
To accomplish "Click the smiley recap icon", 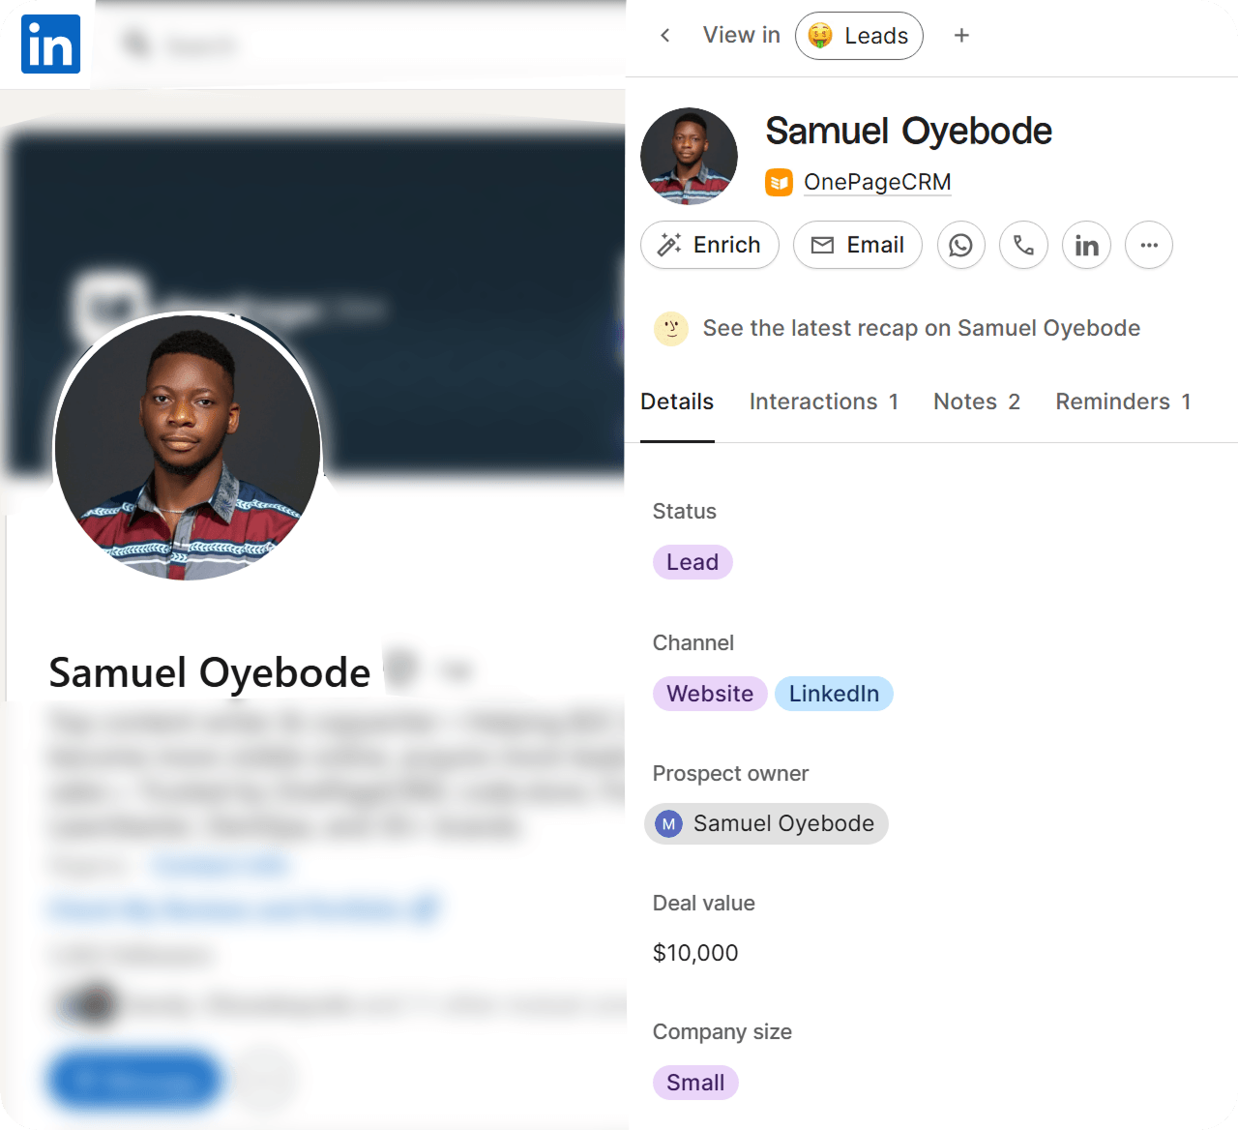I will tap(671, 329).
